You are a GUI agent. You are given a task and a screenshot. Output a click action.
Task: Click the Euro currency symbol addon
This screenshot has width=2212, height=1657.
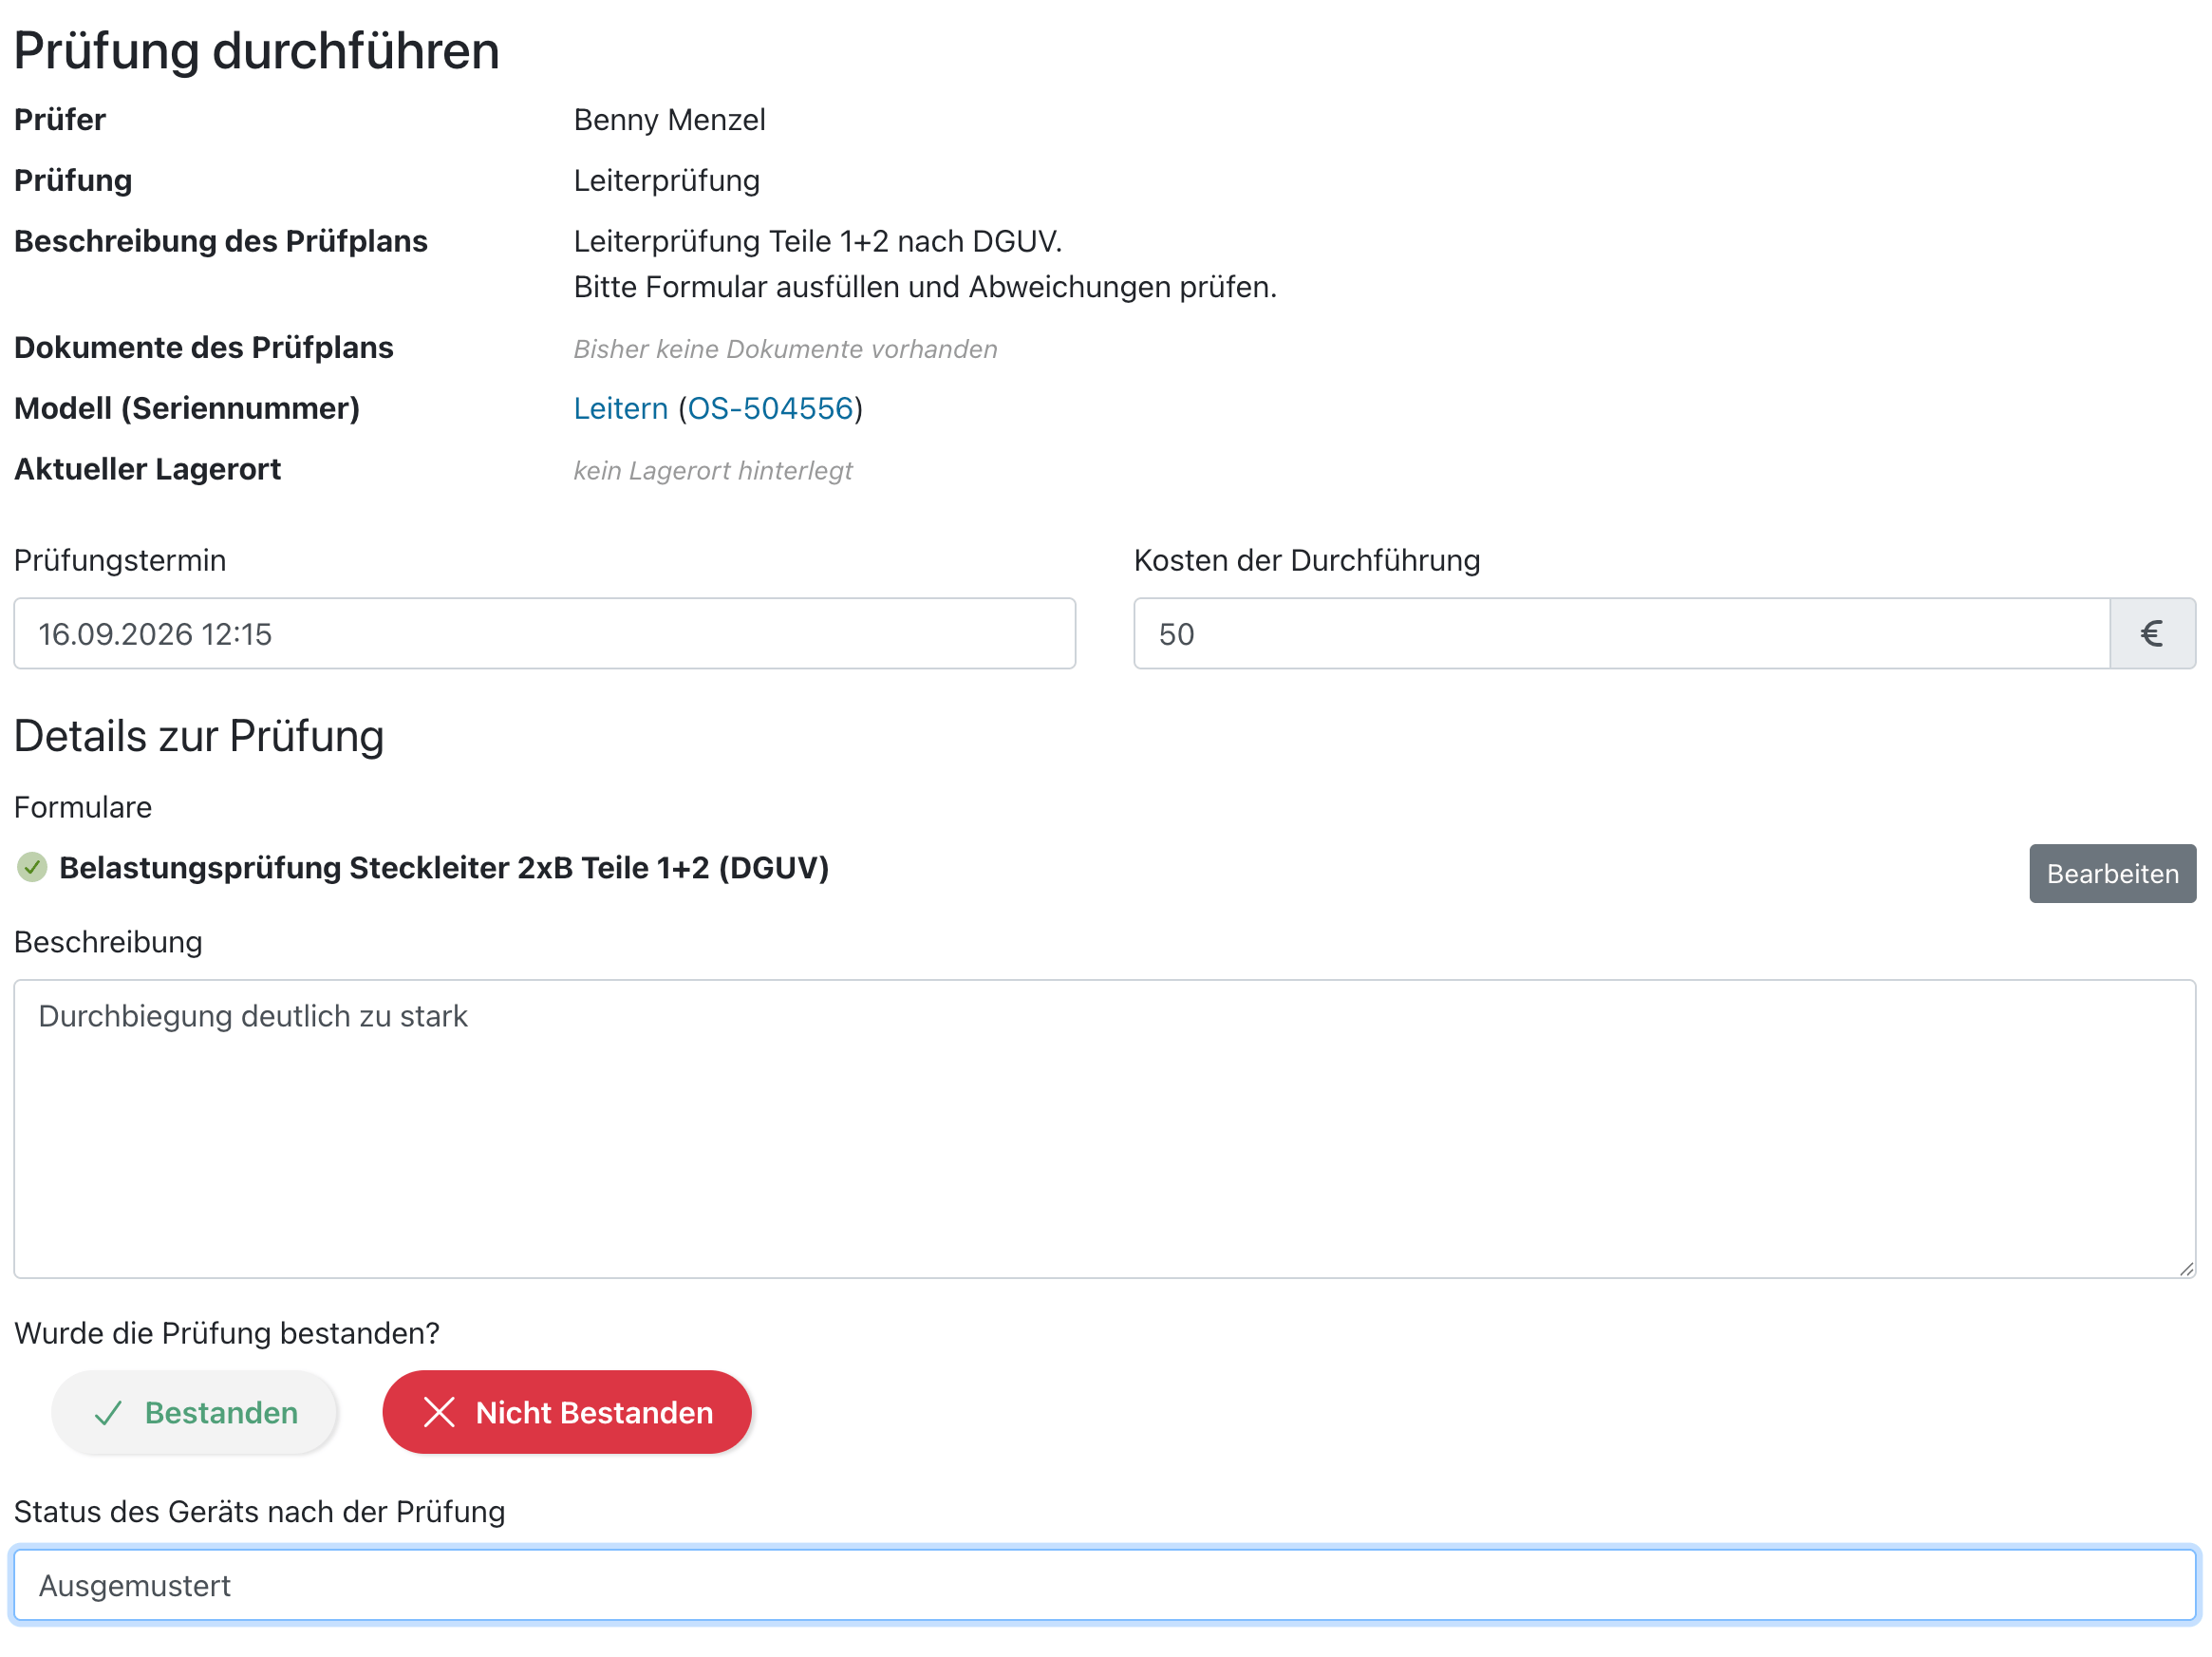pyautogui.click(x=2152, y=634)
